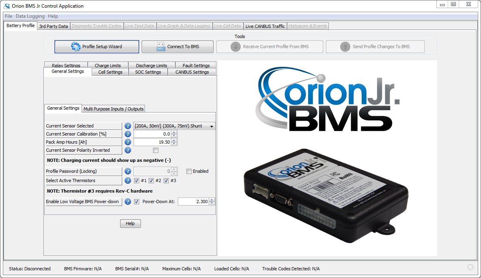Click the BMS Firmware: N/A status text
This screenshot has width=481, height=278.
tap(83, 269)
